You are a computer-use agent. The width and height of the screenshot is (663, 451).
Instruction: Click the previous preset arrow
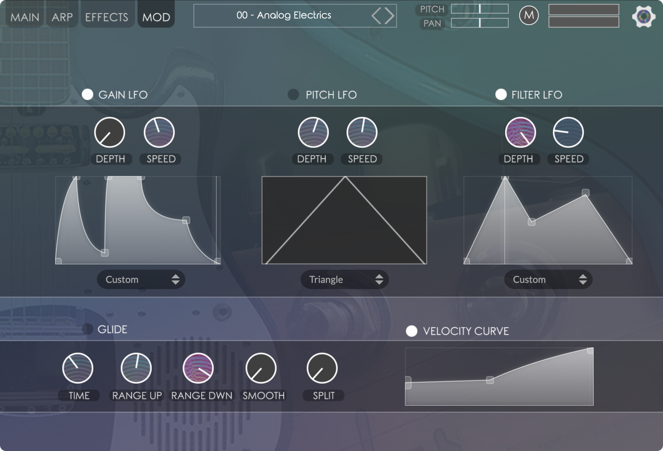[x=376, y=15]
